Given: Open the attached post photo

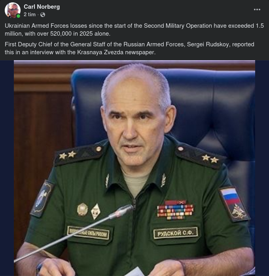Looking at the screenshot, I should pyautogui.click(x=134, y=168).
